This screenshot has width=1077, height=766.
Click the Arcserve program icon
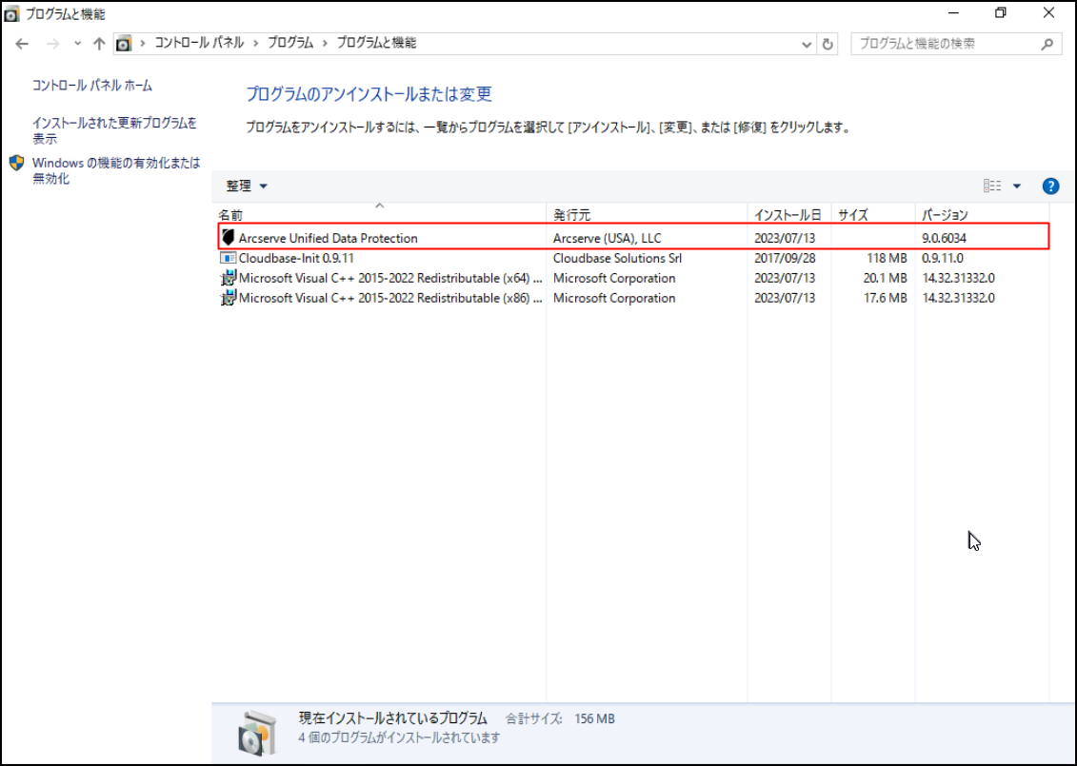pyautogui.click(x=228, y=238)
